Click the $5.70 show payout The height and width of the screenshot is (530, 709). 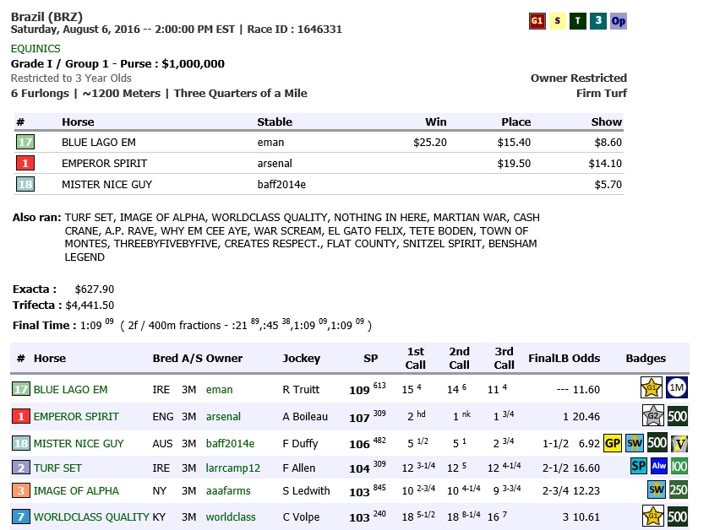click(608, 184)
